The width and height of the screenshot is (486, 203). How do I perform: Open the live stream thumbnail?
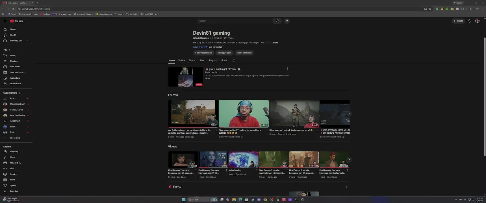186,77
